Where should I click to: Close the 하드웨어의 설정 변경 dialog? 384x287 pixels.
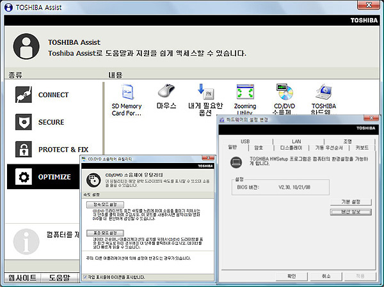[371, 118]
